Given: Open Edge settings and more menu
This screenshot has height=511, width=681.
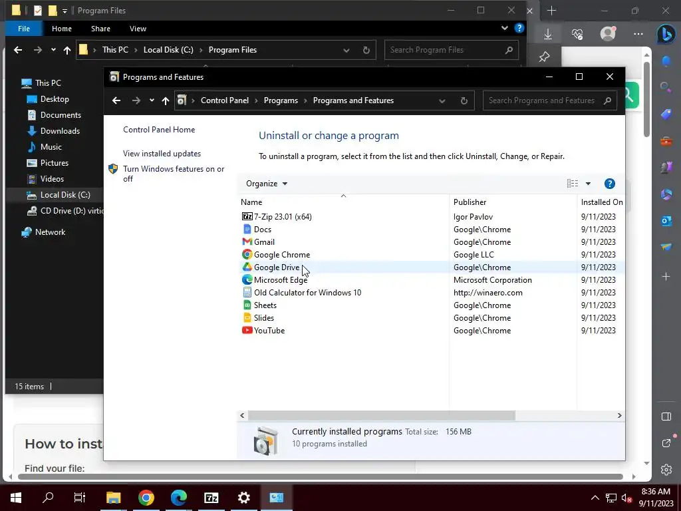Looking at the screenshot, I should tap(638, 34).
